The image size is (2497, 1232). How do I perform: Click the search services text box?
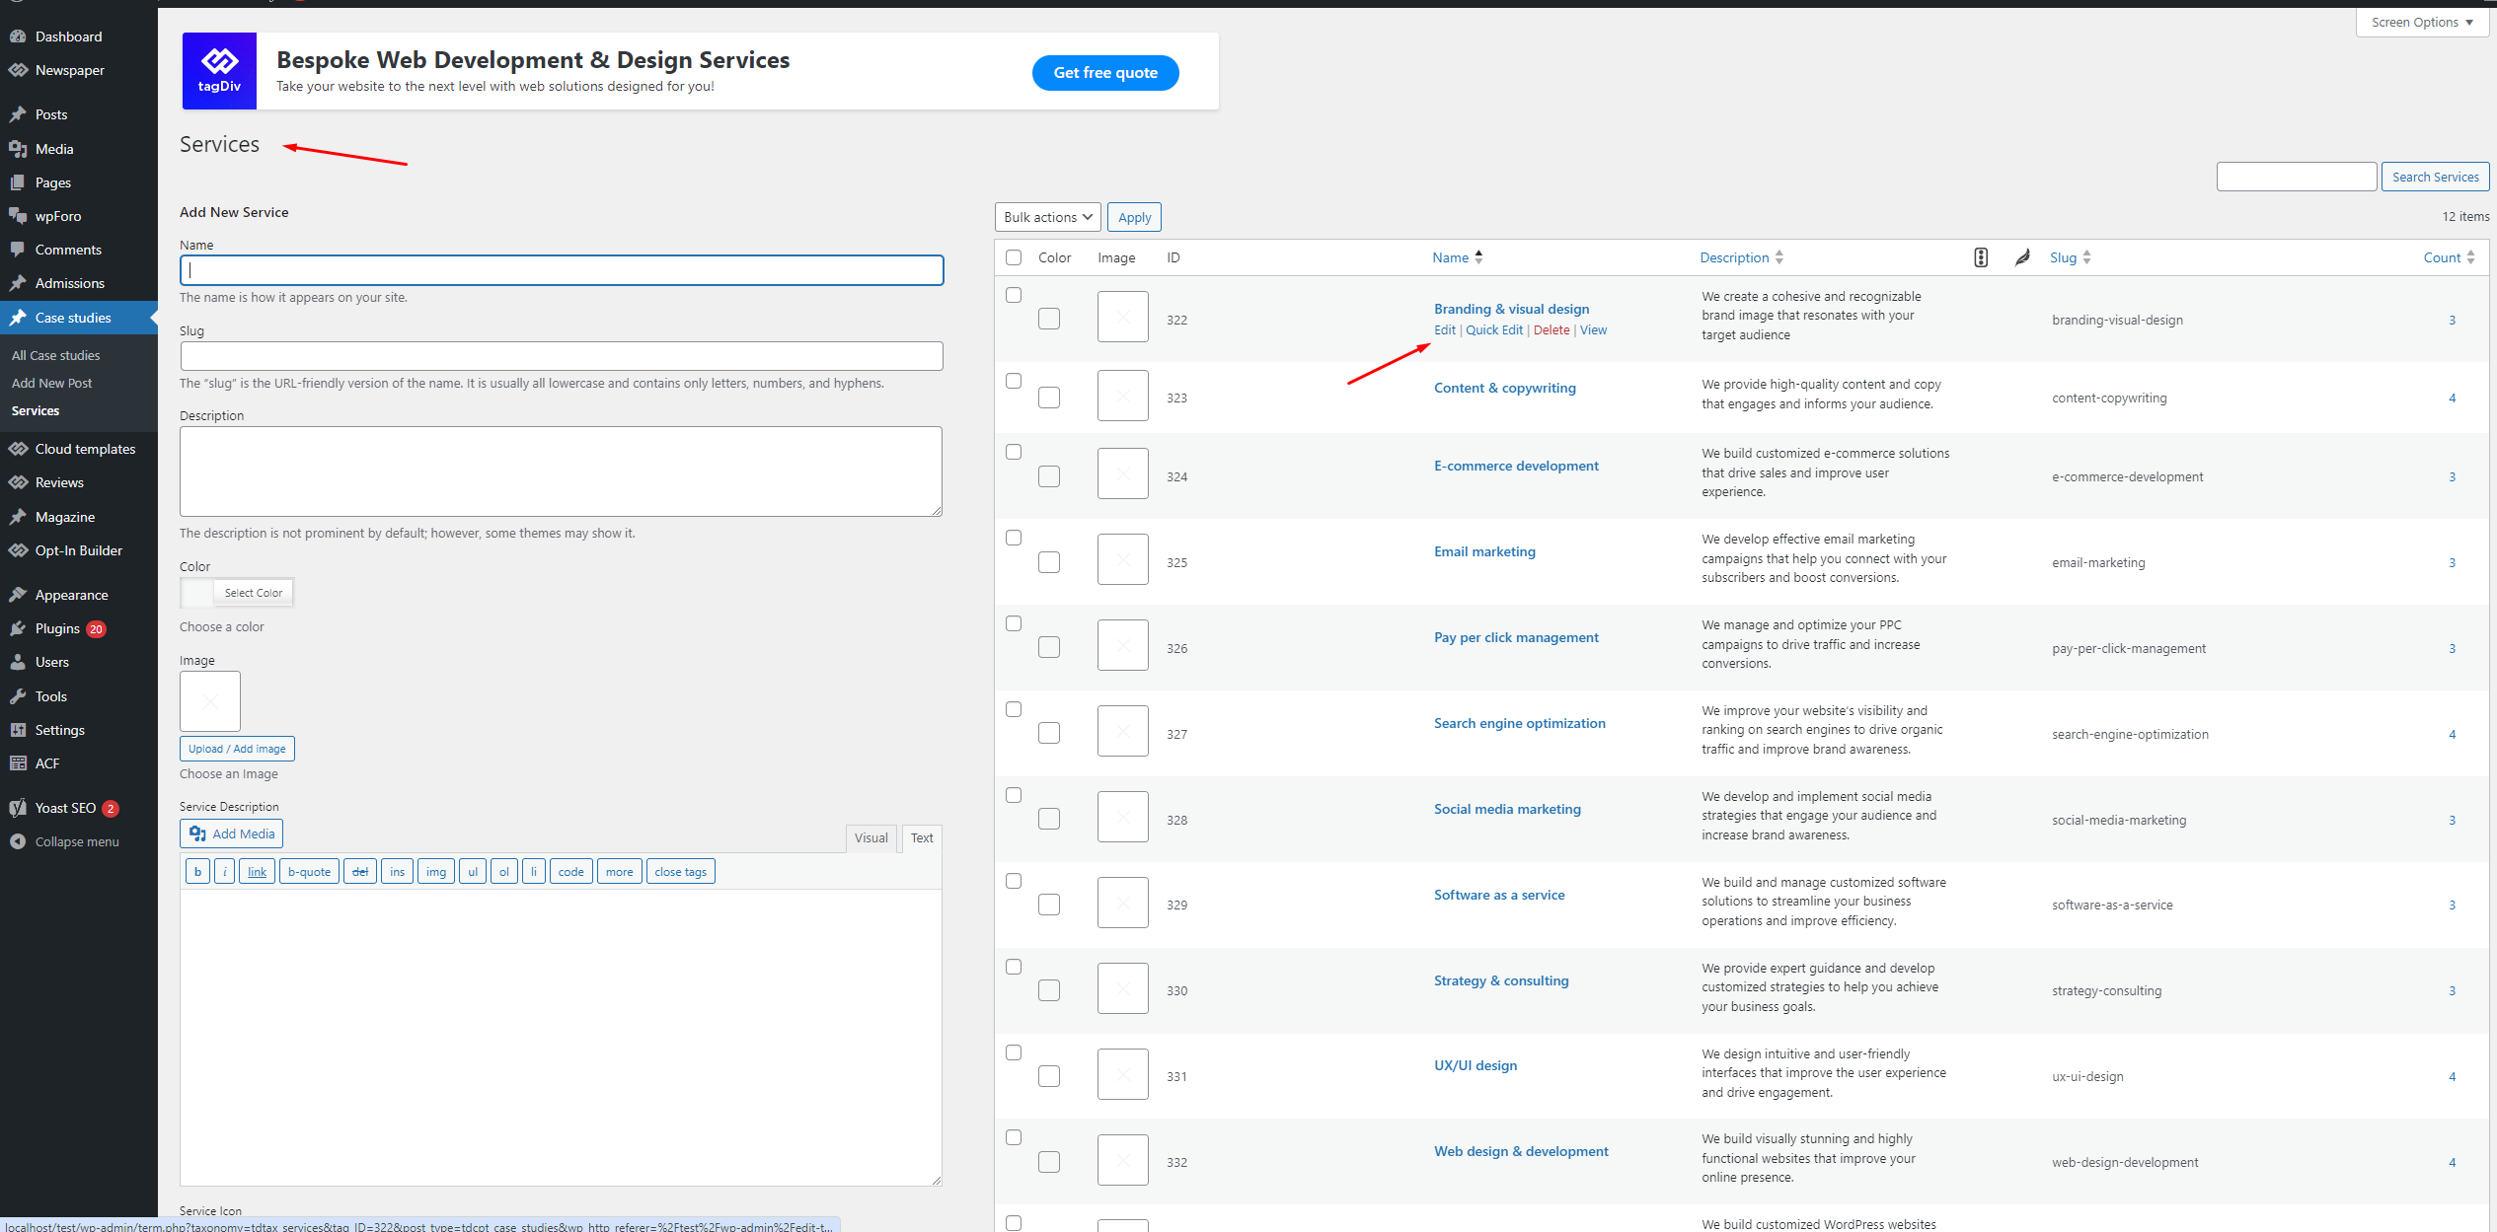coord(2296,177)
